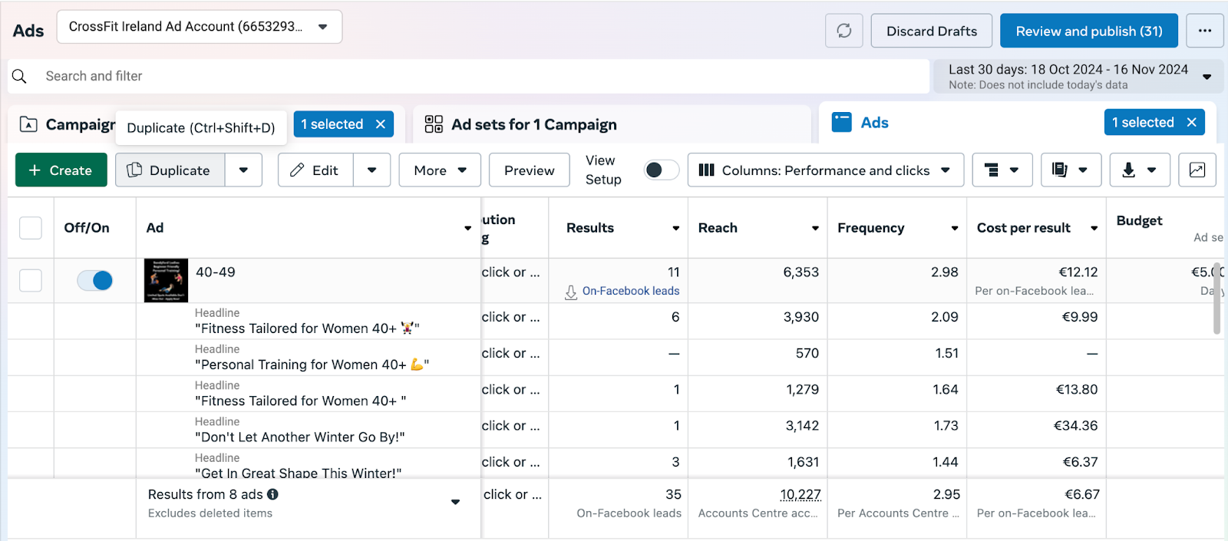Open the Results column dropdown arrow
This screenshot has height=541, width=1228.
(676, 228)
